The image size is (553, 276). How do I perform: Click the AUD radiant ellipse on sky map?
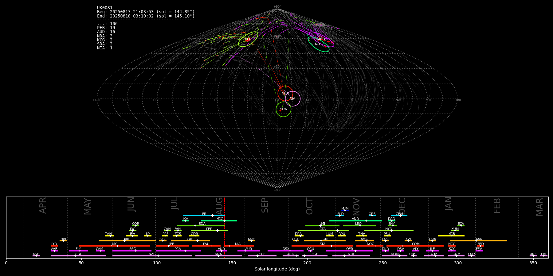tap(321, 39)
